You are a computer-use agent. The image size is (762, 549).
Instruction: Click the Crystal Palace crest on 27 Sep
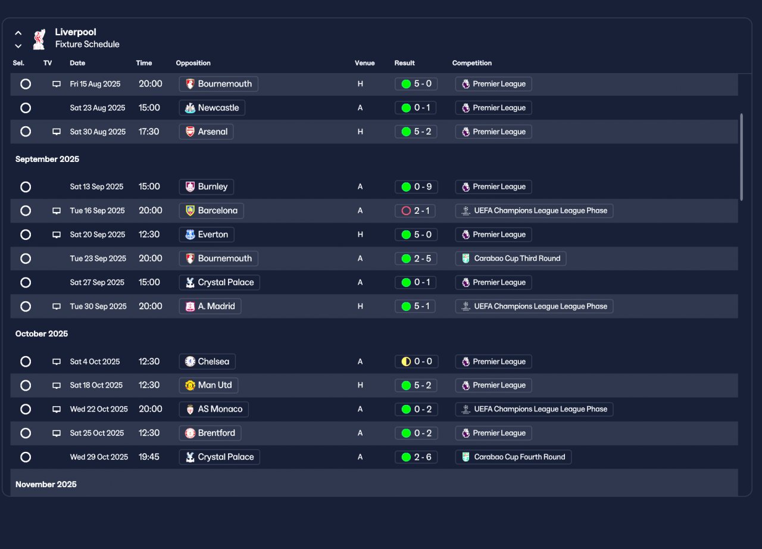point(190,282)
